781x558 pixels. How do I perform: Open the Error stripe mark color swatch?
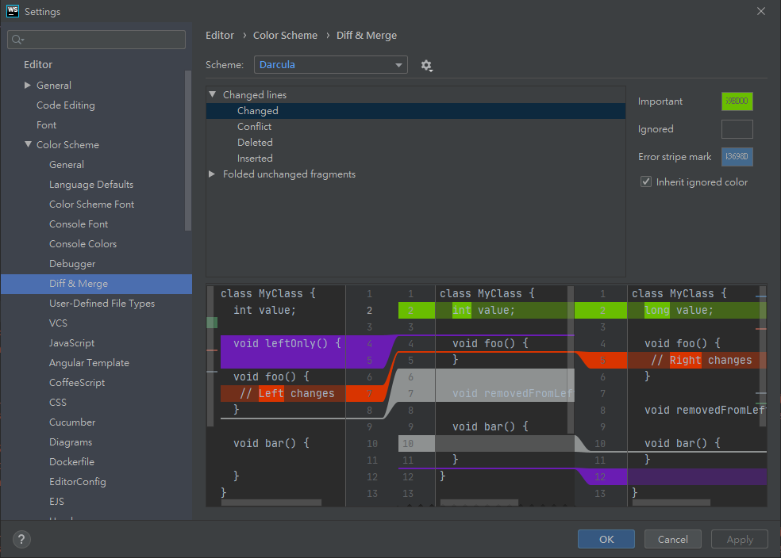pyautogui.click(x=737, y=157)
